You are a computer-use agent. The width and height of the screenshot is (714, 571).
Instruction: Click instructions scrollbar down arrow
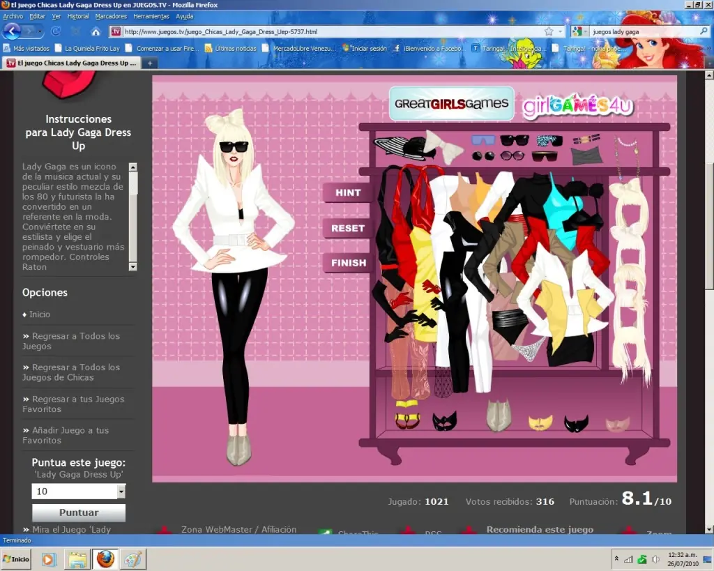(132, 267)
